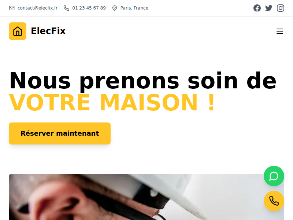Click the ElecFix brand name
The height and width of the screenshot is (220, 293).
pos(48,31)
